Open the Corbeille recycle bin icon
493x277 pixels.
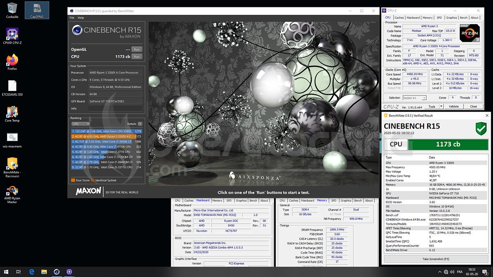(x=12, y=10)
